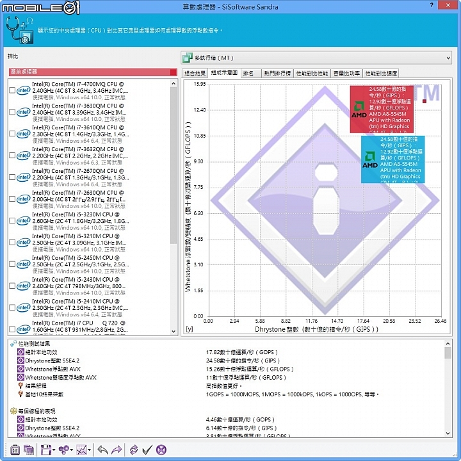Viewport: 461px width, 461px height.
Task: Click the [y] axis toggle label
Action: (190, 329)
